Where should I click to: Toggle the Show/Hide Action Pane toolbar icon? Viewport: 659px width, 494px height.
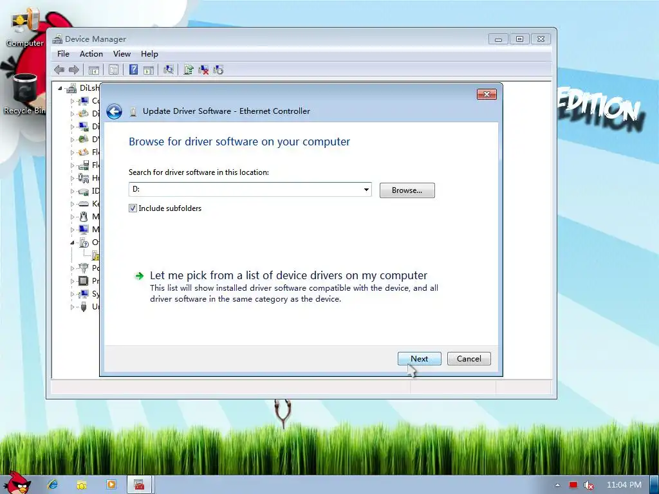pyautogui.click(x=149, y=69)
